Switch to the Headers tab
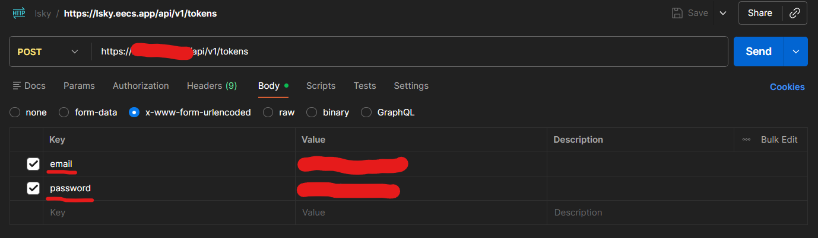 point(211,86)
